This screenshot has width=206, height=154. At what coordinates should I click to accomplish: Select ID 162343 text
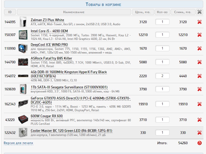coord(10,104)
